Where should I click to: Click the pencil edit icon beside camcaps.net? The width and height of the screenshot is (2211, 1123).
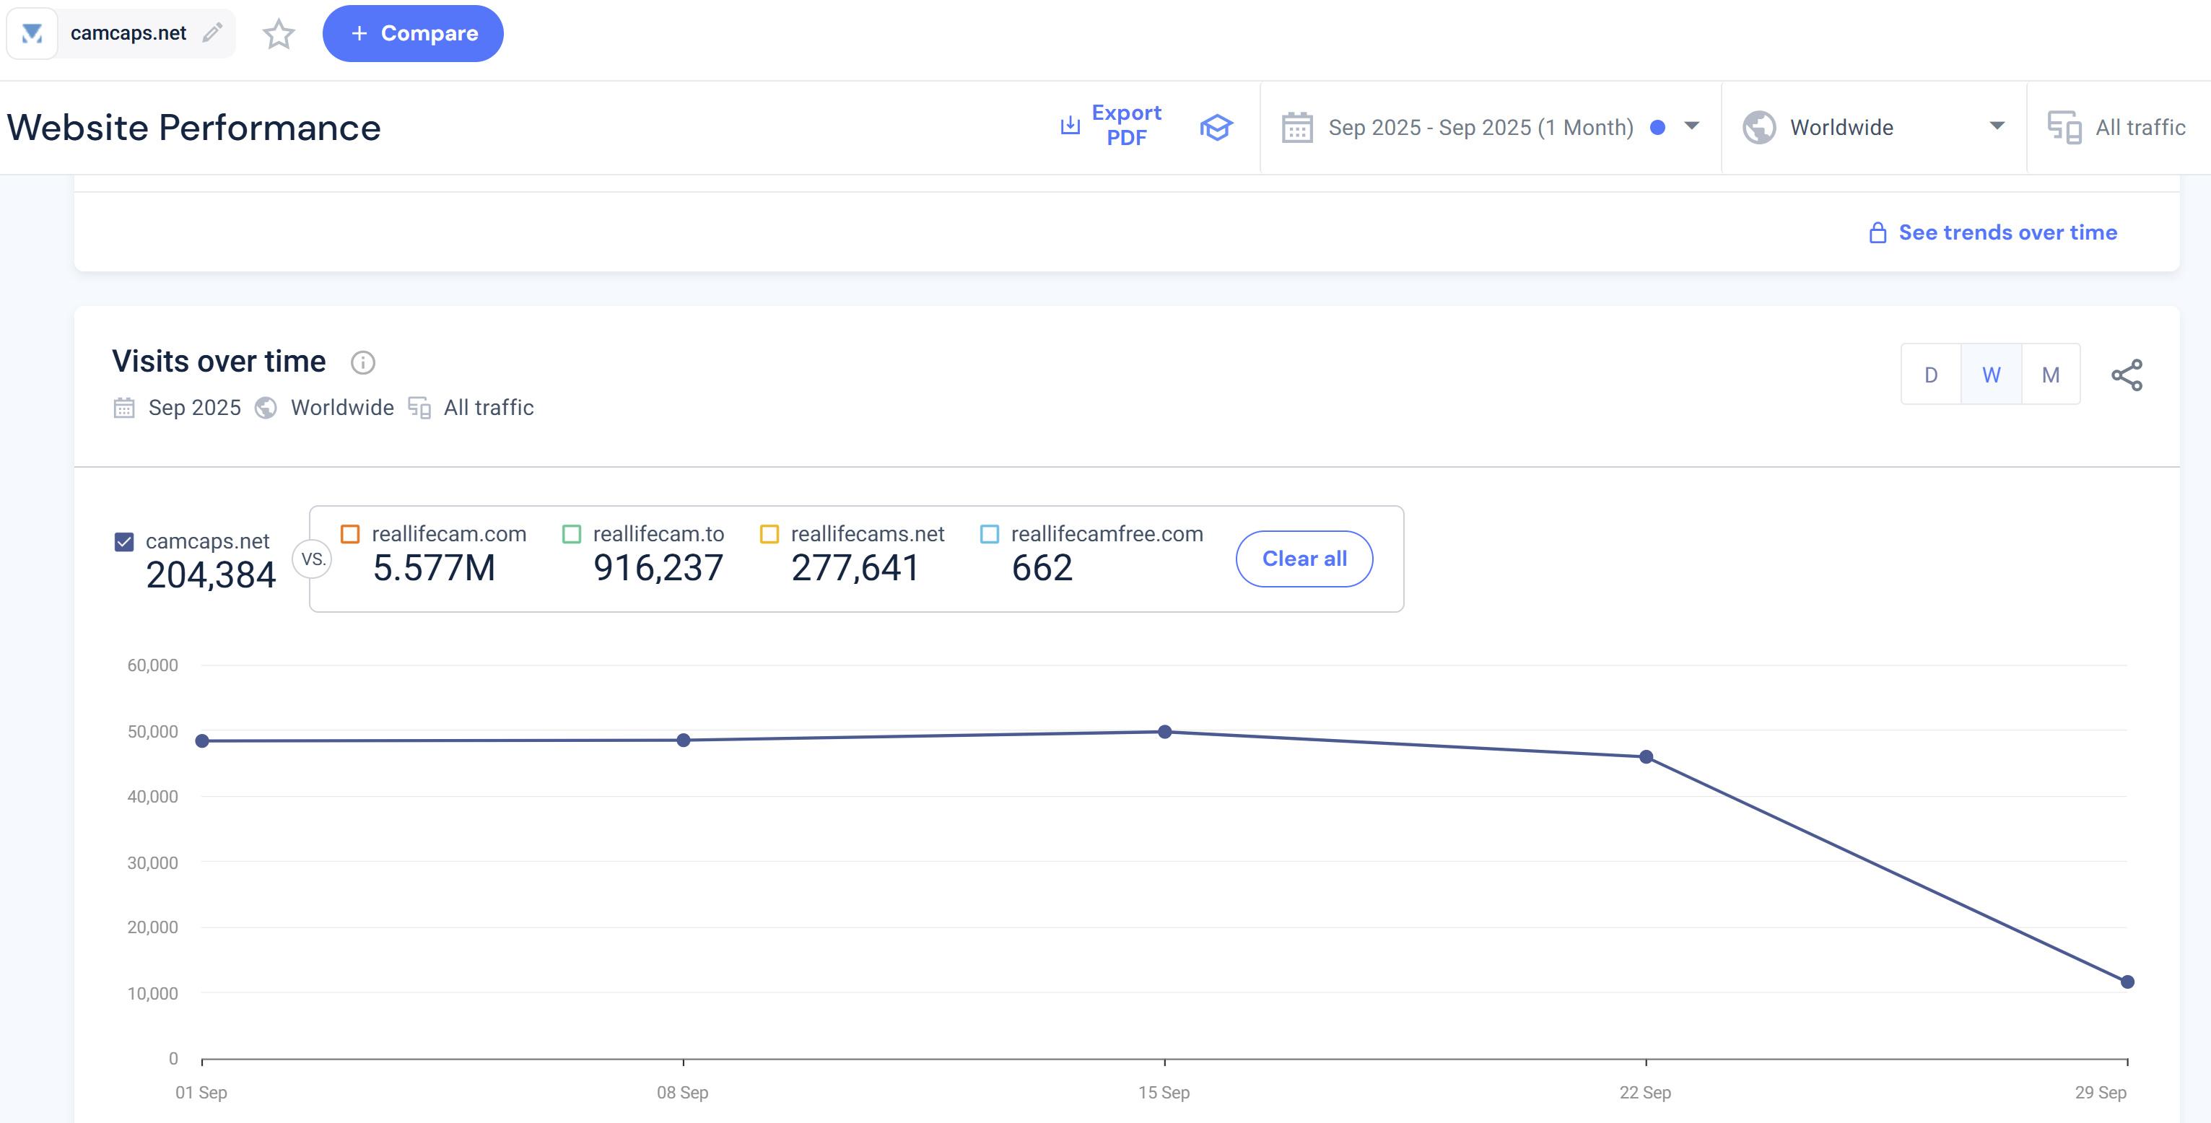click(212, 32)
